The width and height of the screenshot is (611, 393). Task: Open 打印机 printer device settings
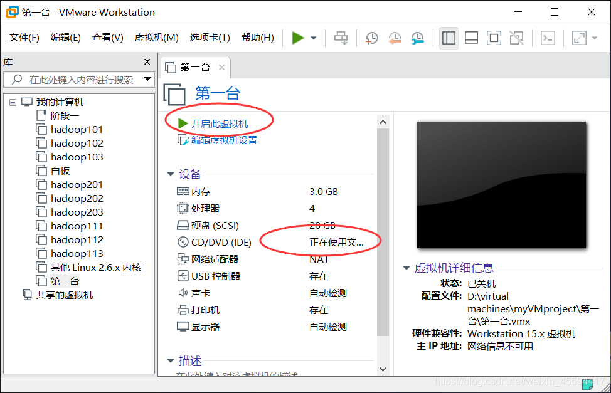tap(198, 310)
